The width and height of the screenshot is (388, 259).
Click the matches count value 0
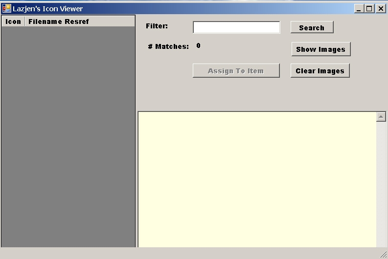click(198, 46)
